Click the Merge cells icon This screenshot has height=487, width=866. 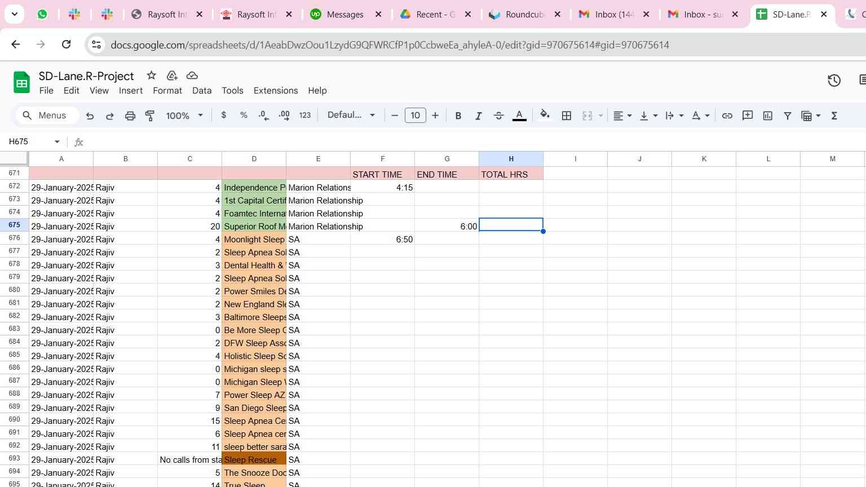587,116
